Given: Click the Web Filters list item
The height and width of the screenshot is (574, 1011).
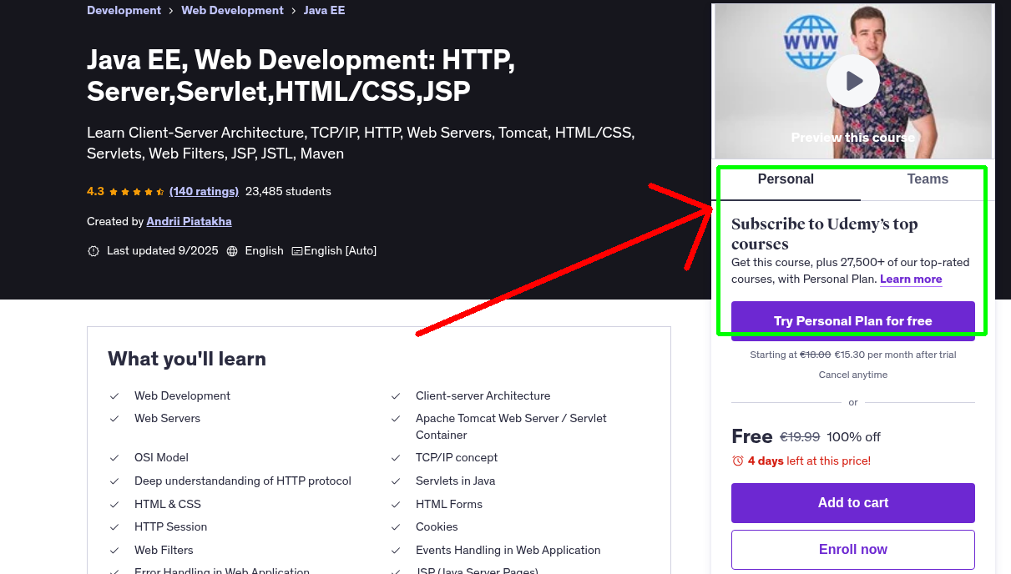Looking at the screenshot, I should coord(164,551).
